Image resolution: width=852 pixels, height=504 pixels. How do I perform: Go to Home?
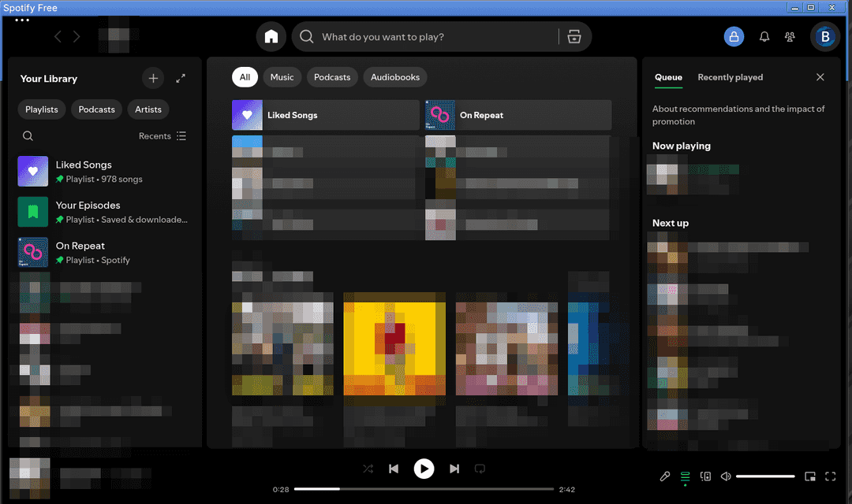coord(271,36)
